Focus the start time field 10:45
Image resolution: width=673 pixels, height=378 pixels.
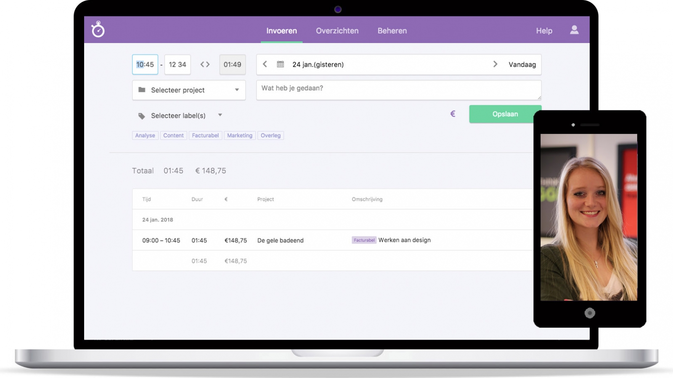145,64
